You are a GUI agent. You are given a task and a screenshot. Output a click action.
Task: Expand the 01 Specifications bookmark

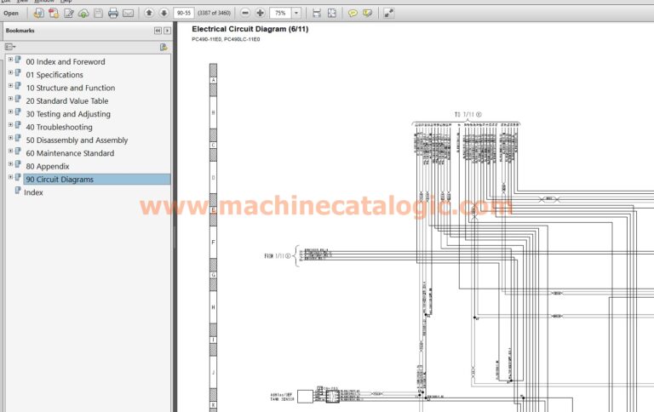click(10, 72)
